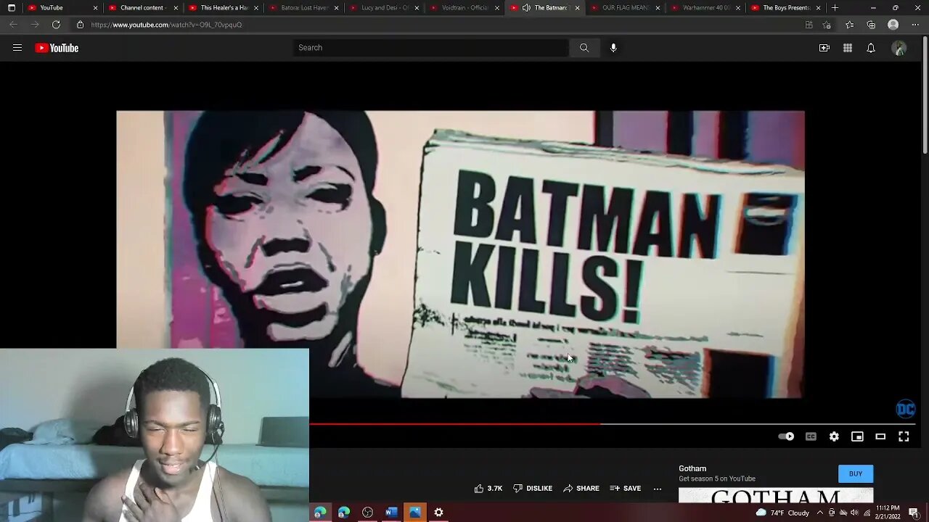
Task: Open a new browser tab
Action: [x=835, y=8]
